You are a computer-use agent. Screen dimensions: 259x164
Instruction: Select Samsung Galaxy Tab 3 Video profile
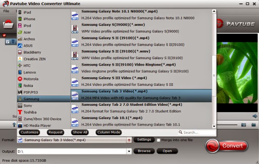pos(141,95)
